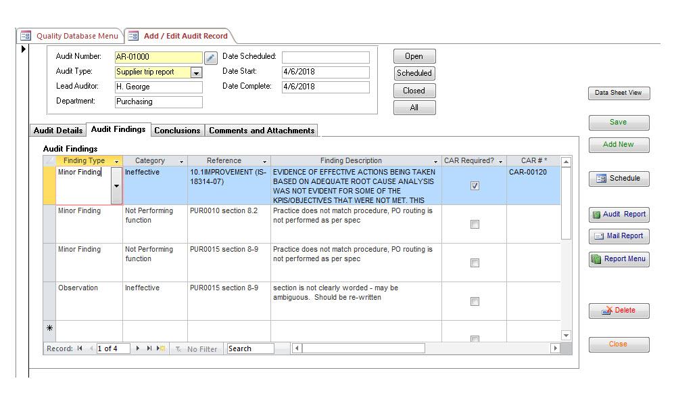Open the Comments and Attachments tab
The height and width of the screenshot is (406, 676).
click(x=262, y=131)
